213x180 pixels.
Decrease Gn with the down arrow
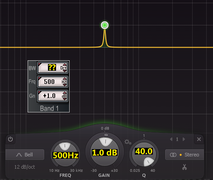click(65, 99)
